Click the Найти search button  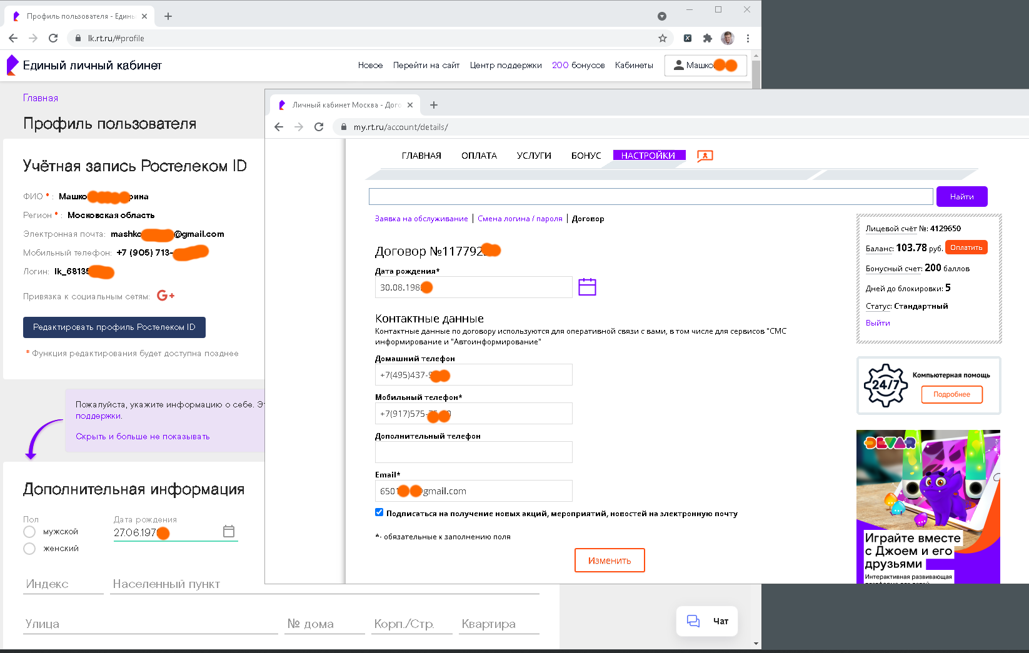coord(962,196)
